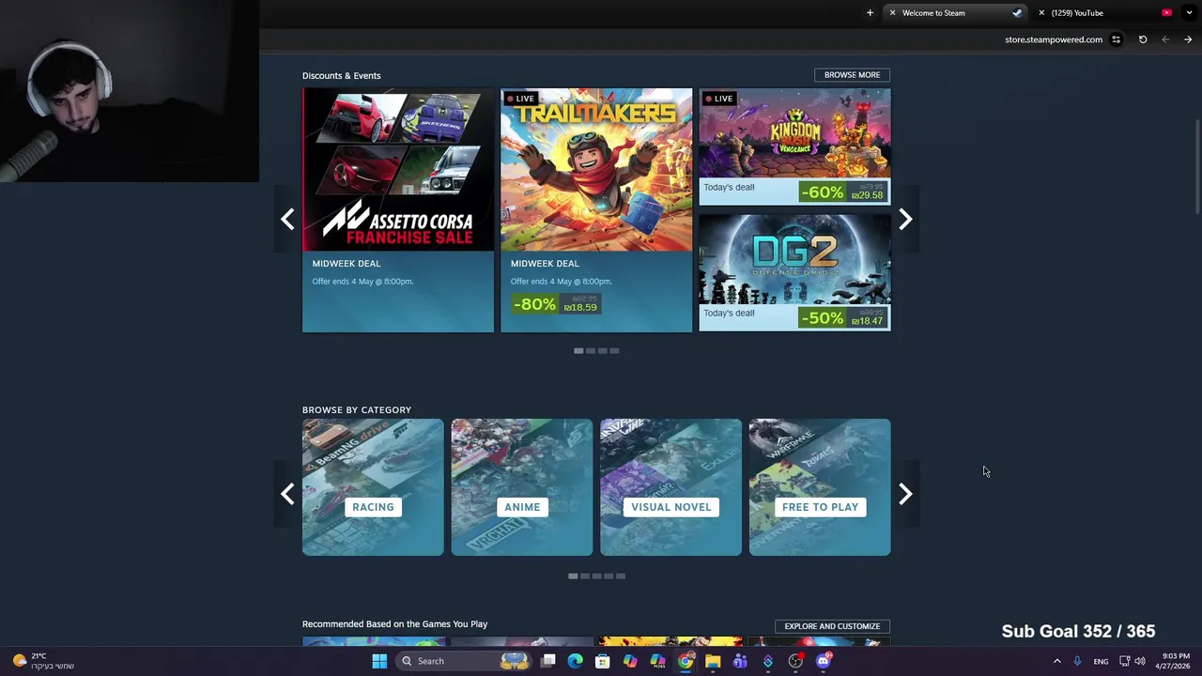Click the Explore and Customize button
The height and width of the screenshot is (676, 1202).
coord(832,626)
